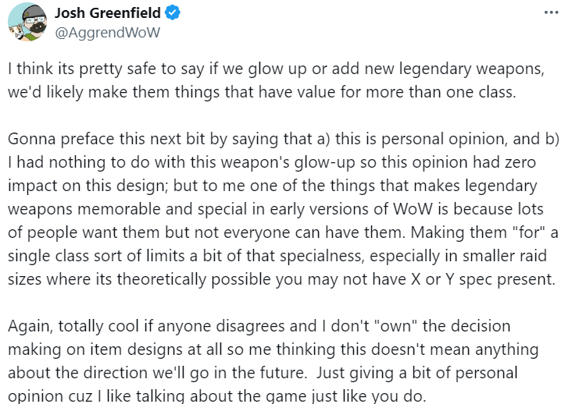This screenshot has height=404, width=572.
Task: Click the last line 'opinion cuz I like'
Action: [x=216, y=395]
